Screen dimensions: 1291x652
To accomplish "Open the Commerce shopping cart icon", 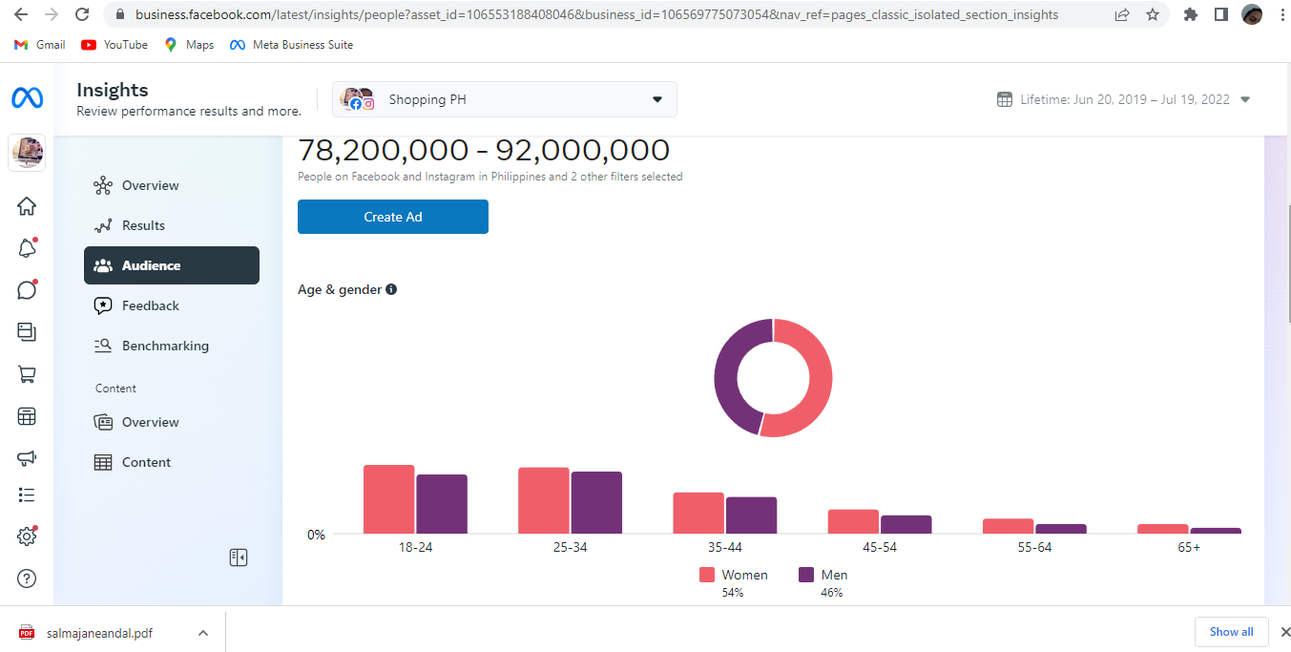I will click(27, 374).
